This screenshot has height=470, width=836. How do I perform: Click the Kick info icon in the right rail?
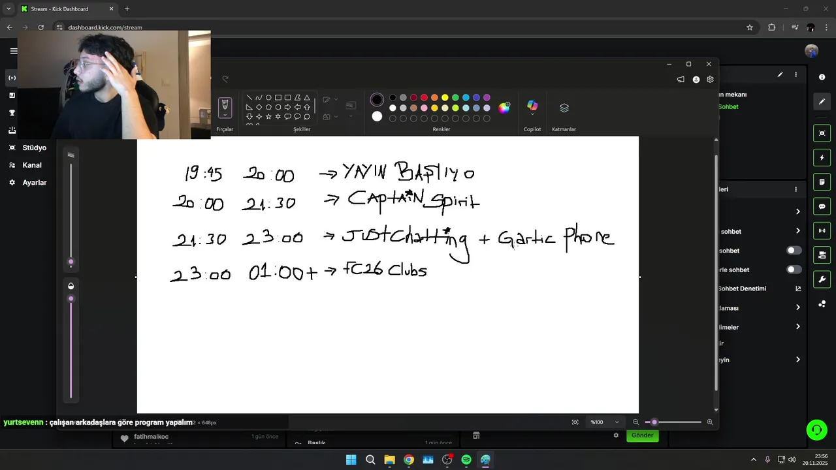pyautogui.click(x=822, y=77)
